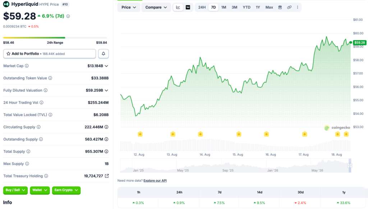Screen dimensions: 368x209
Task: Select the YTD time range
Action: click(247, 7)
